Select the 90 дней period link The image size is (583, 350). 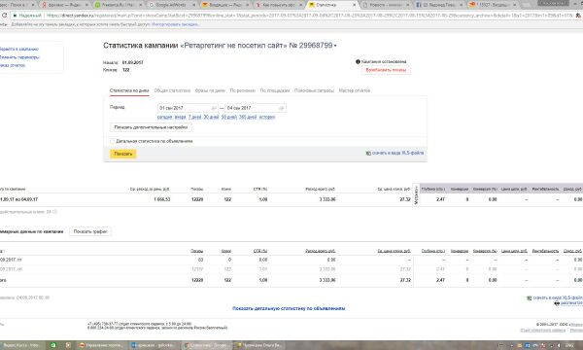click(x=229, y=118)
